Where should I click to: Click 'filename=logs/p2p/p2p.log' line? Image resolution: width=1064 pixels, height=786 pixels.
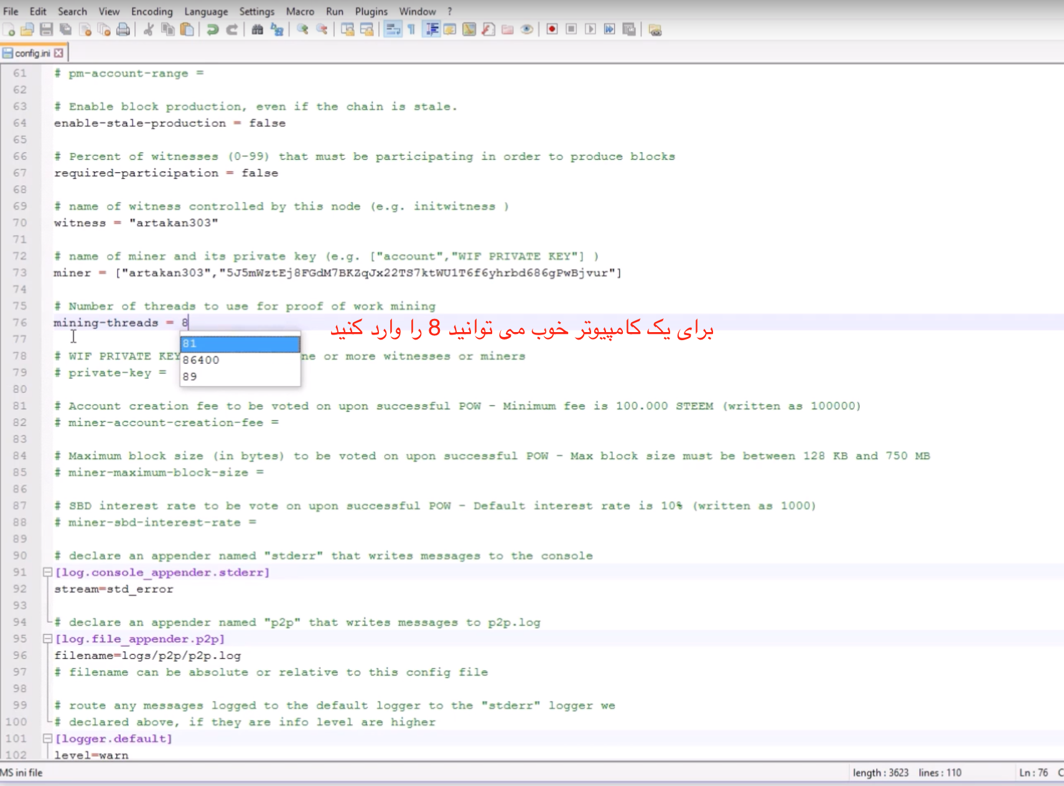click(x=147, y=655)
